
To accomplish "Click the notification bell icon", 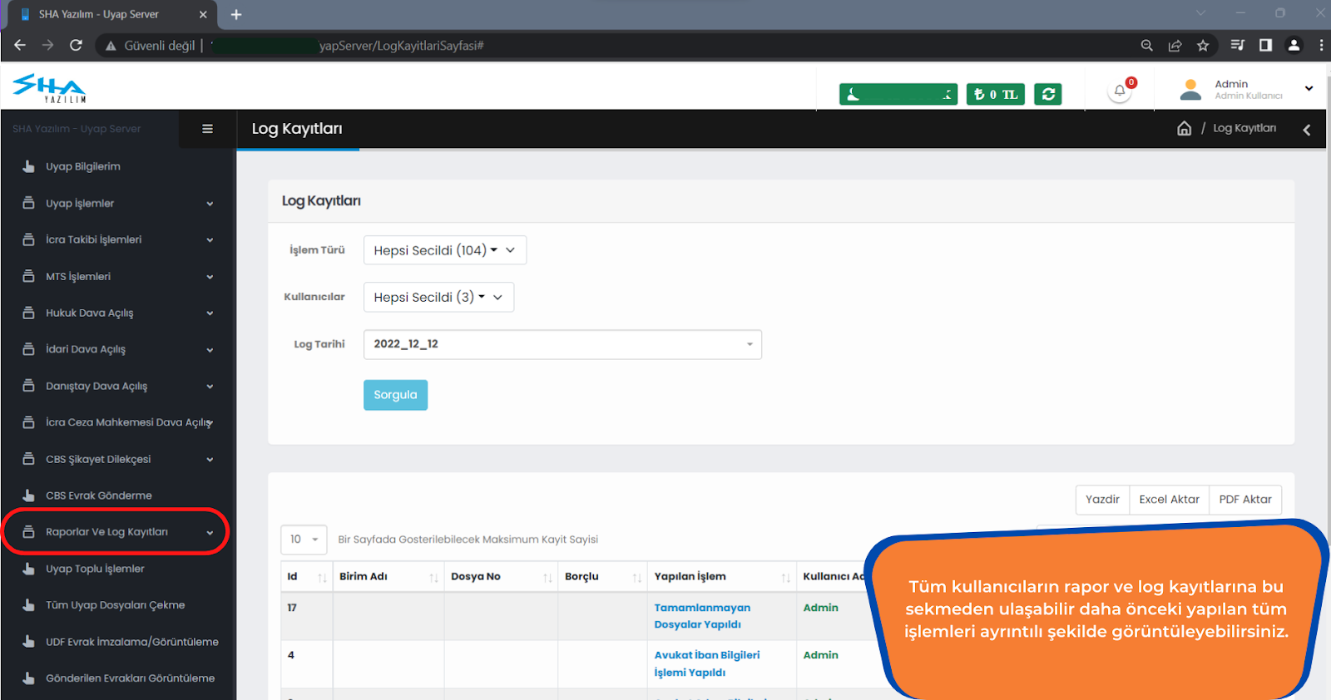I will point(1120,92).
